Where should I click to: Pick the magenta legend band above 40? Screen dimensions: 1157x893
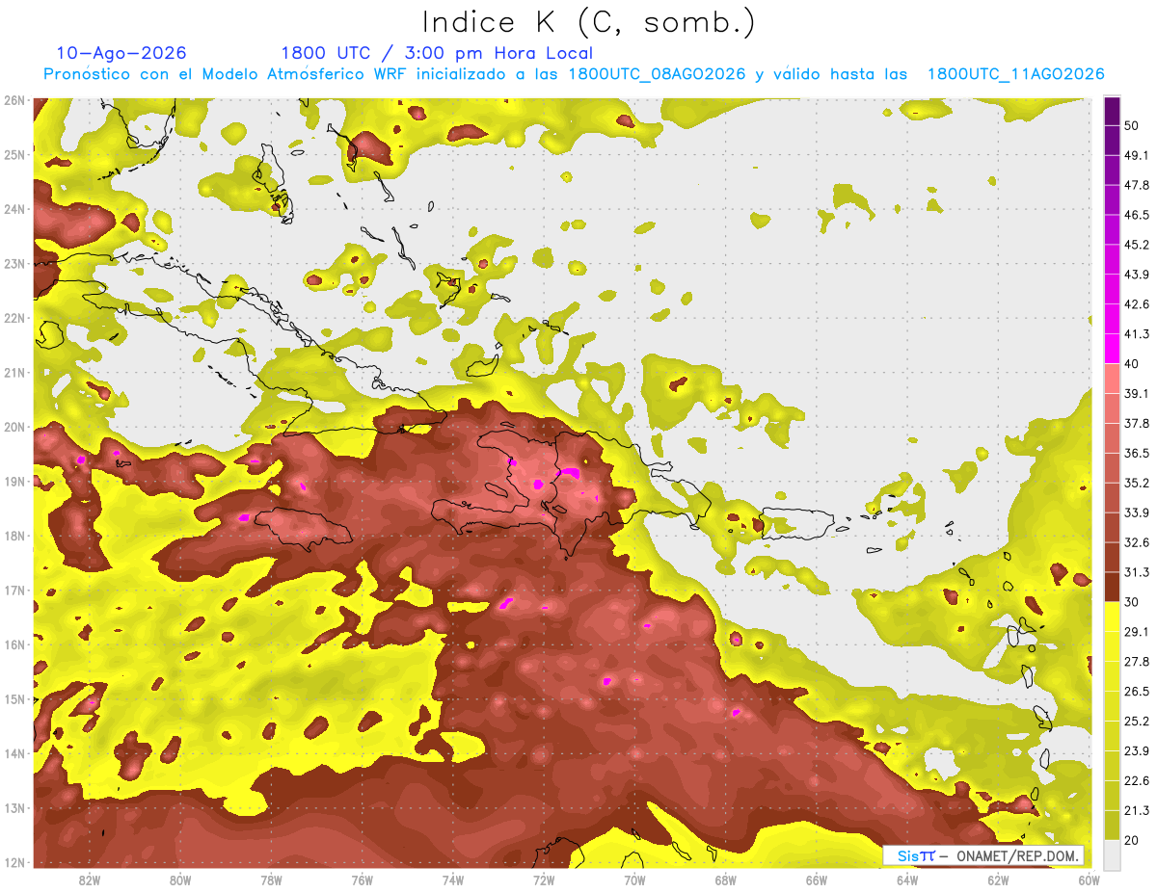[1112, 349]
